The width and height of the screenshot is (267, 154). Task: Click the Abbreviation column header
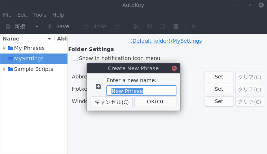(62, 39)
